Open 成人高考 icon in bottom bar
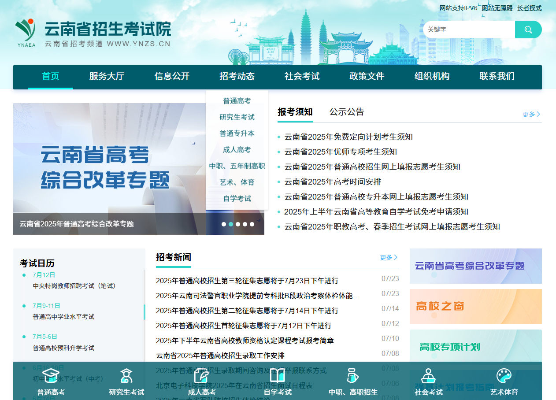 [202, 376]
